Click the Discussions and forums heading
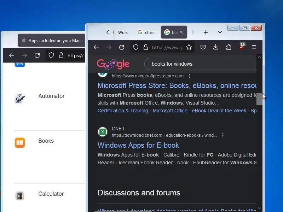Image resolution: width=283 pixels, height=212 pixels. [139, 193]
